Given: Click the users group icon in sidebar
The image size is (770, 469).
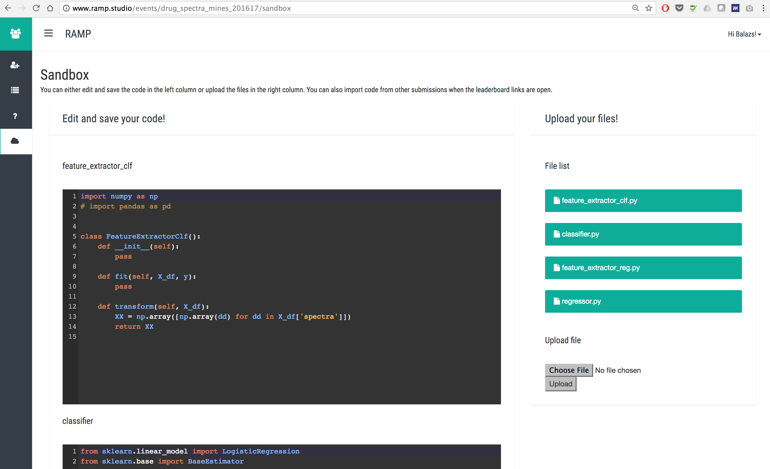Looking at the screenshot, I should (16, 34).
